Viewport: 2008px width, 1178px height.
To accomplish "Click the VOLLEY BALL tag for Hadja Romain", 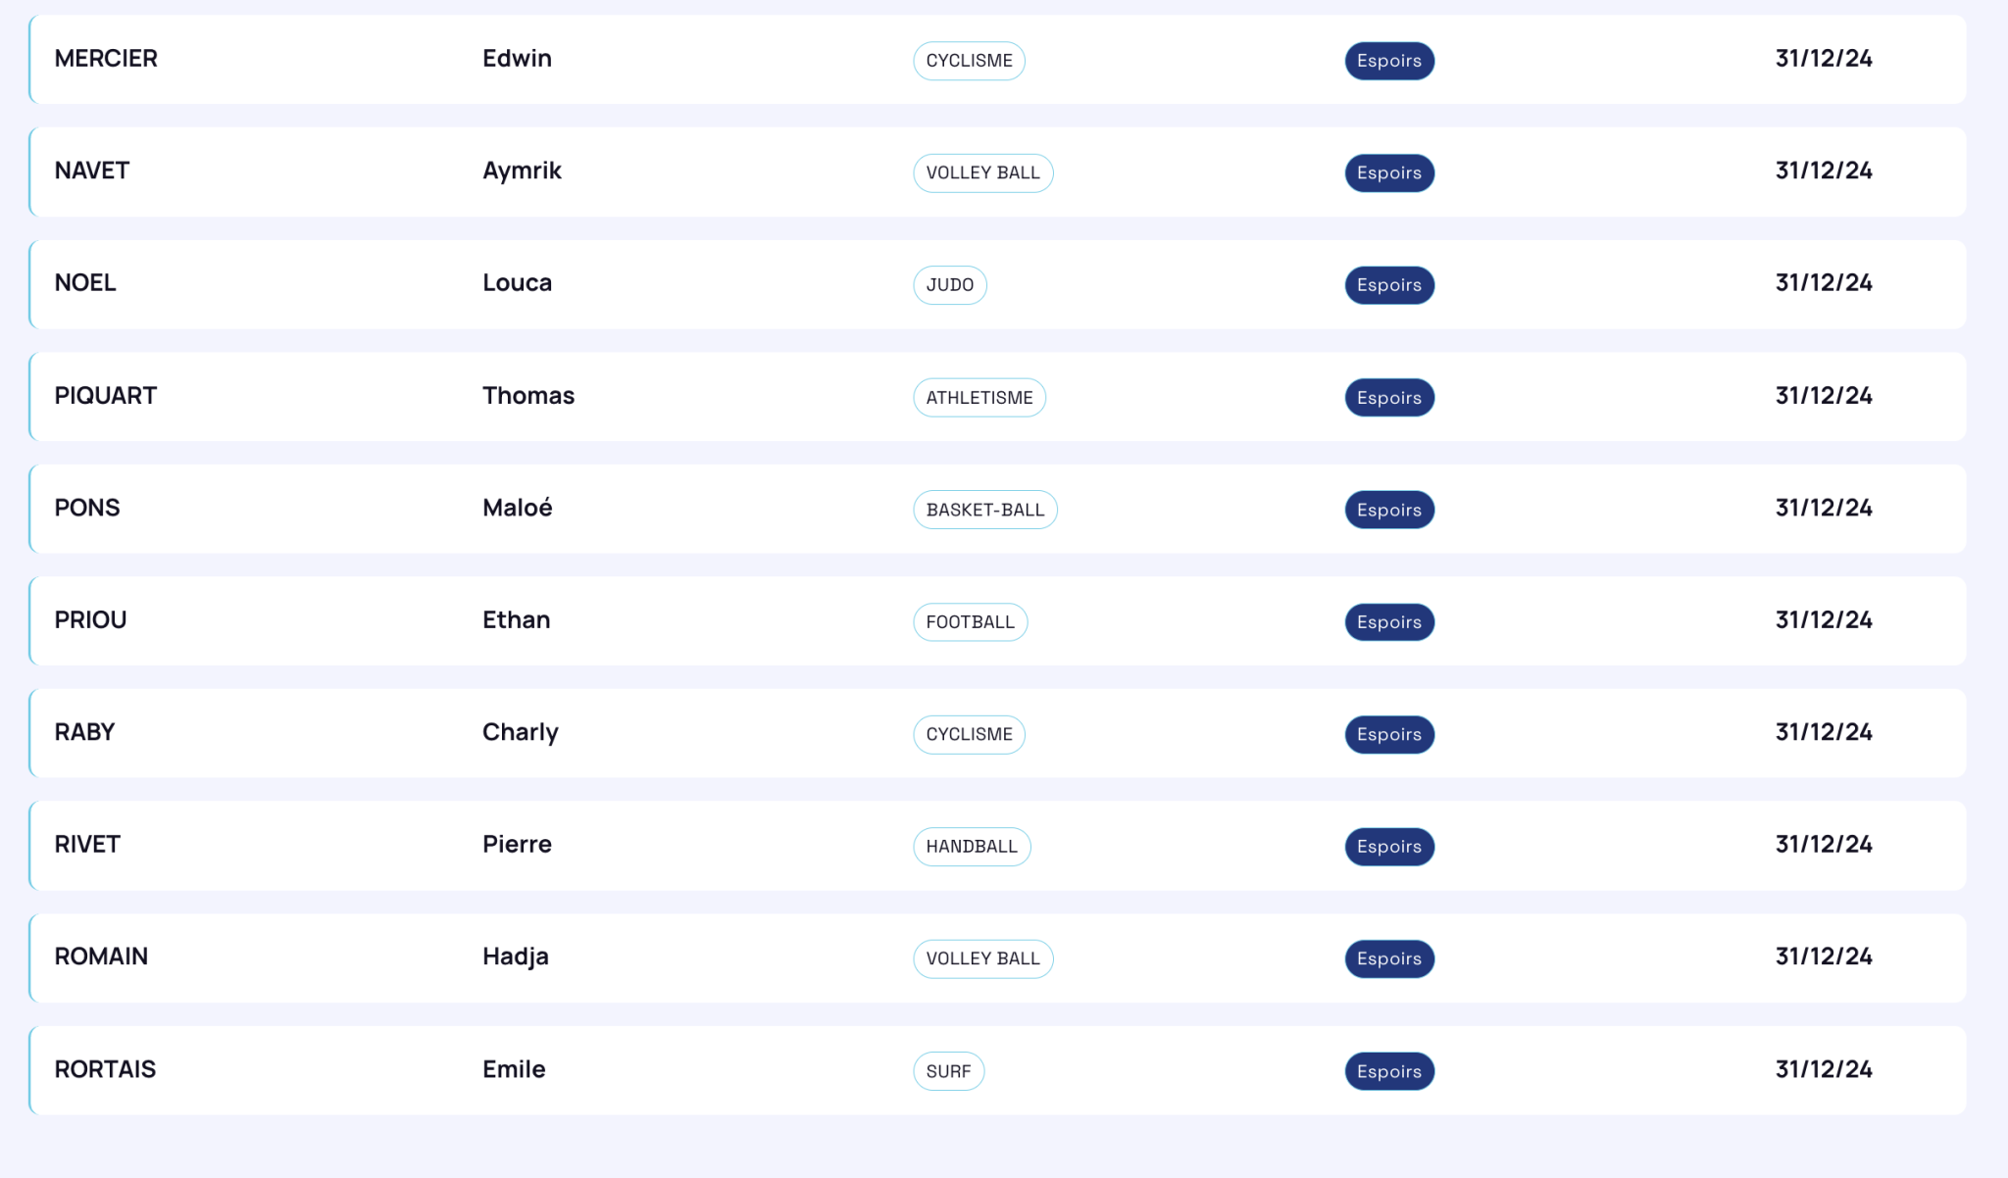I will [982, 958].
